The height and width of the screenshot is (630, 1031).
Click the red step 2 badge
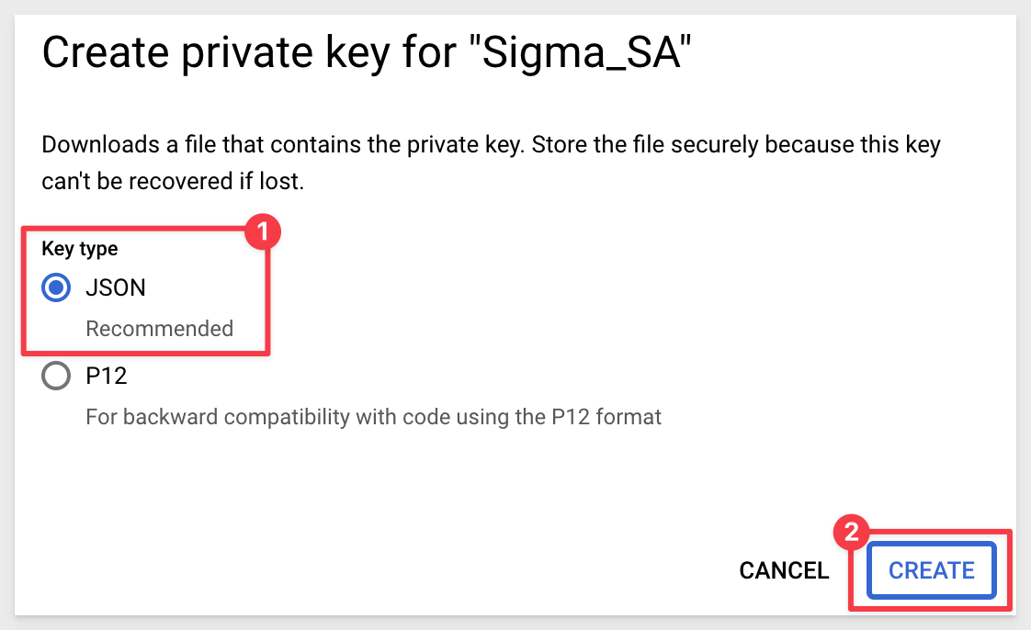pyautogui.click(x=852, y=532)
